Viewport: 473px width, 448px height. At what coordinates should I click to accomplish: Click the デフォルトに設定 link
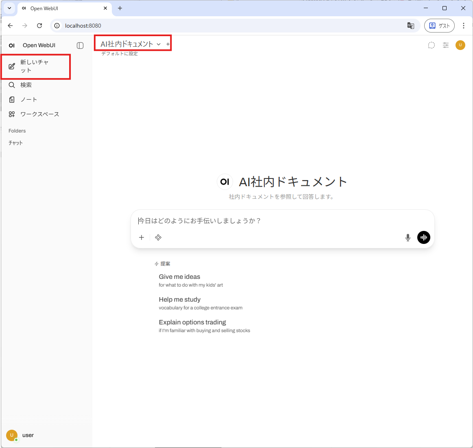tap(120, 54)
